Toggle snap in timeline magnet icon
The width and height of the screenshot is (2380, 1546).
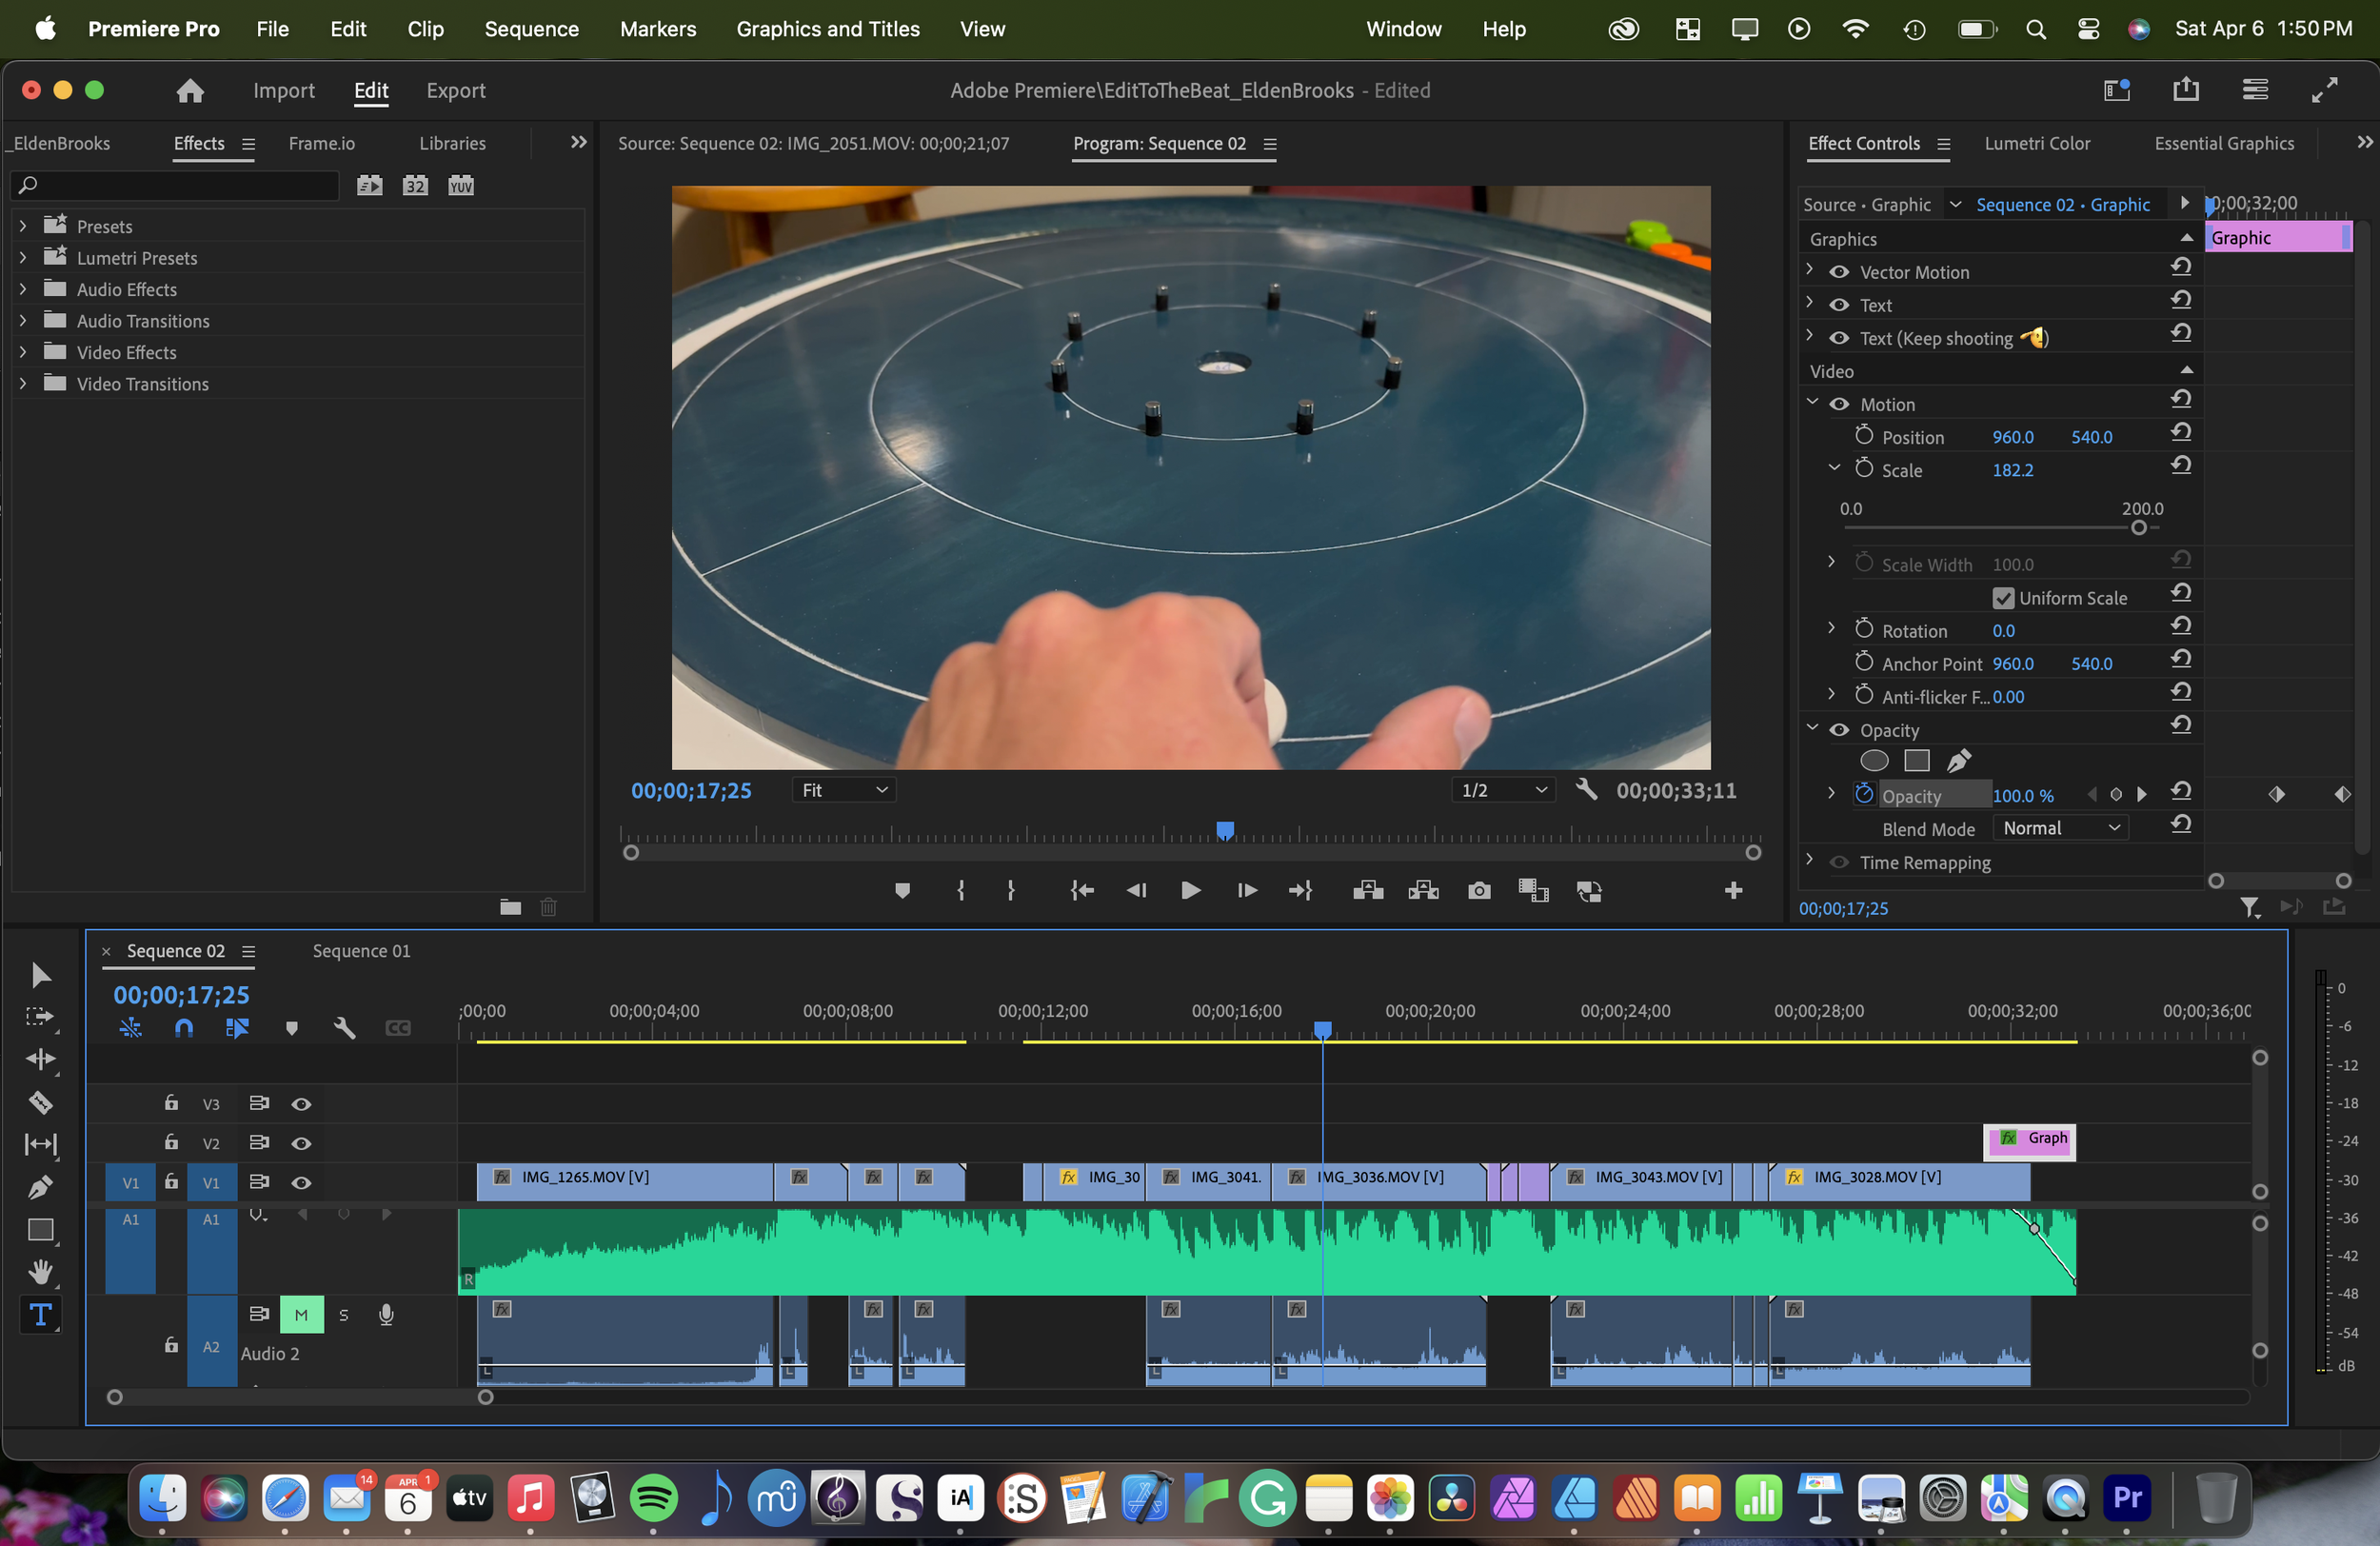184,1027
